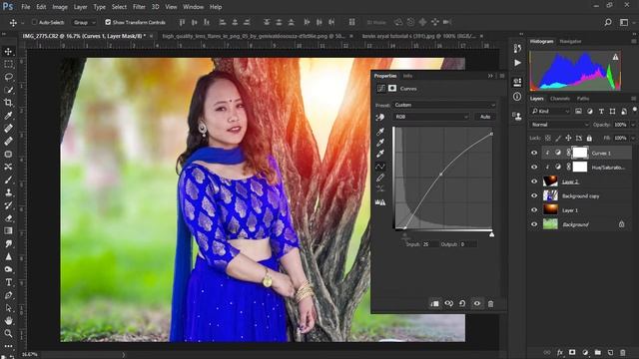Screen dimensions: 639x359
Task: Switch to the Channels tab
Action: click(559, 99)
